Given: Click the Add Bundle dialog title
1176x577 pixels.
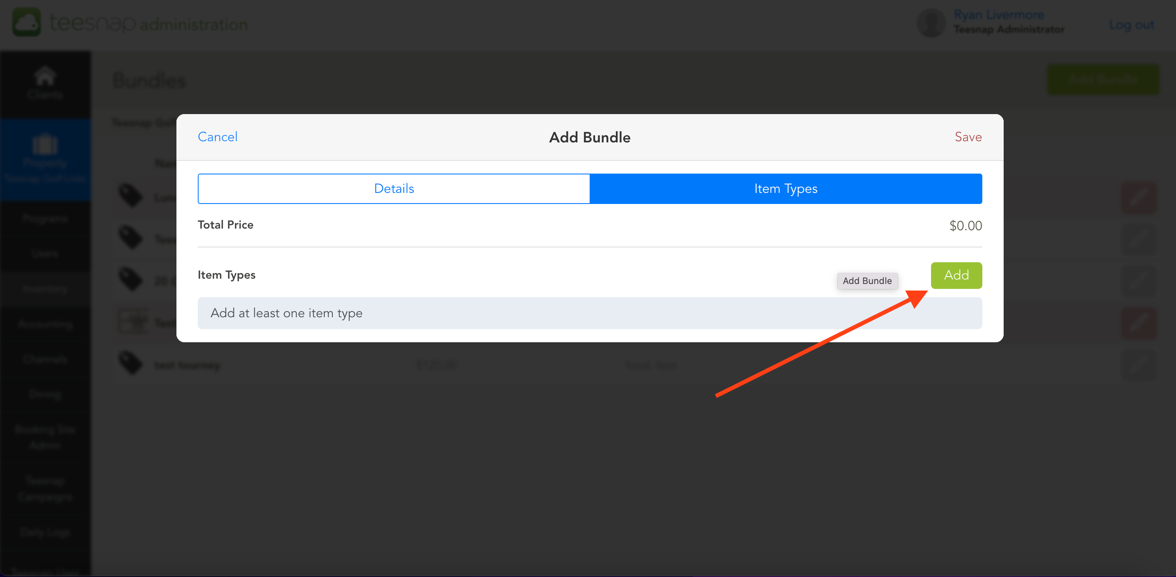Looking at the screenshot, I should coord(589,137).
